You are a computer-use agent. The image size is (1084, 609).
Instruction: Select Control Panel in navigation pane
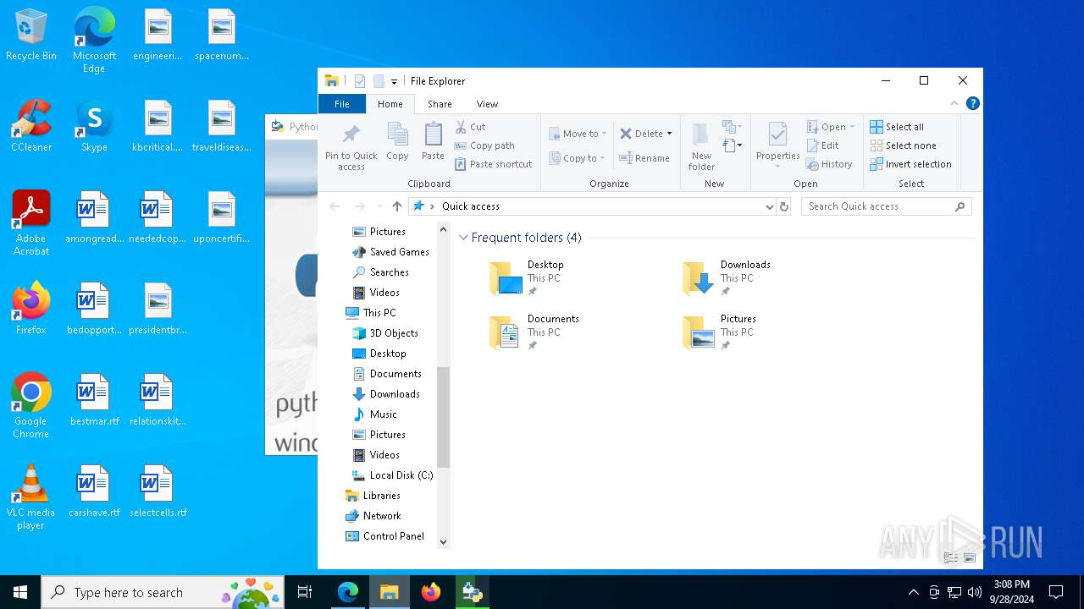(385, 536)
